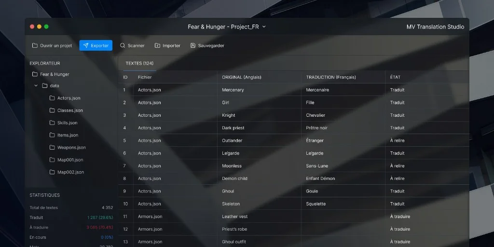Sort by the ORIGINAL (Anglais) column header

(x=242, y=77)
